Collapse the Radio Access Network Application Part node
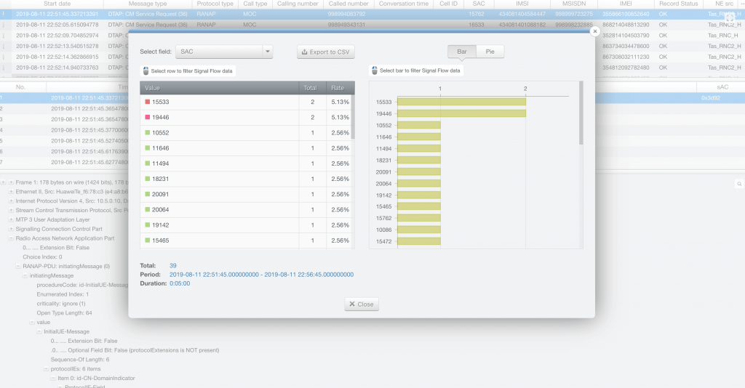The image size is (745, 388). tap(10, 238)
